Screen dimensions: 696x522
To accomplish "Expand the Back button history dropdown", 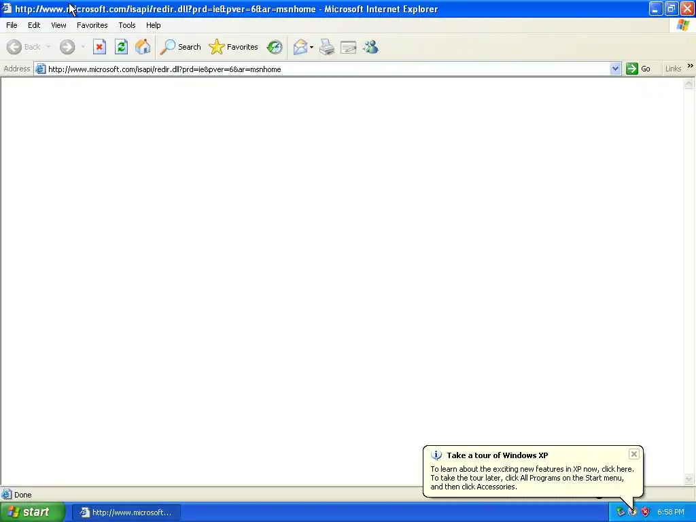I will [48, 47].
